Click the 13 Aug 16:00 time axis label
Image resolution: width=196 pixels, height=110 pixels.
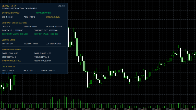58,109
